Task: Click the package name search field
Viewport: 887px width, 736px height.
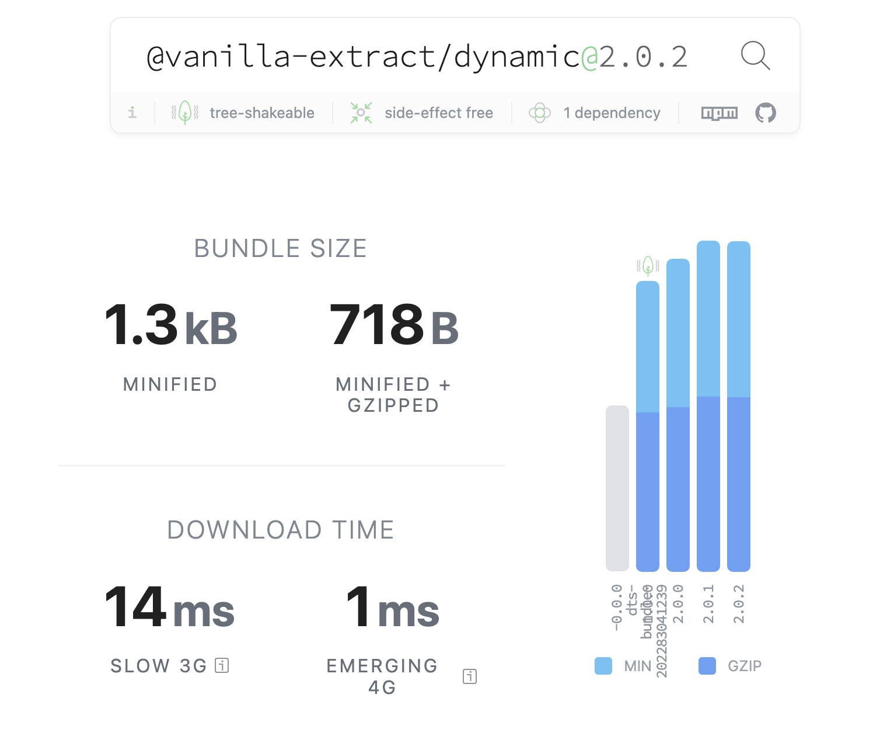Action: coord(417,57)
